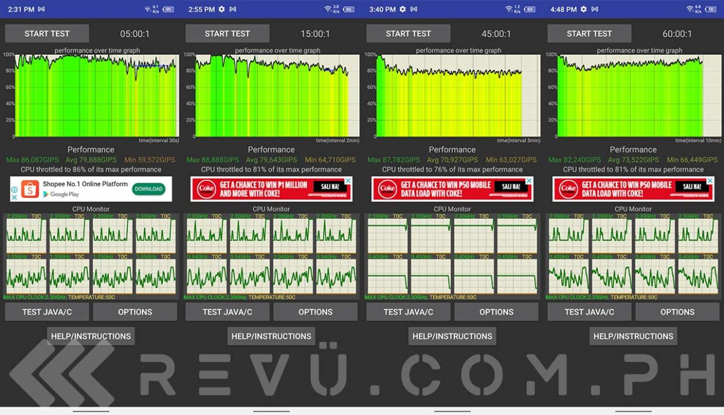Tap the Wi-Fi icon in the 2:31 PM status bar
The height and width of the screenshot is (415, 724).
pyautogui.click(x=148, y=10)
